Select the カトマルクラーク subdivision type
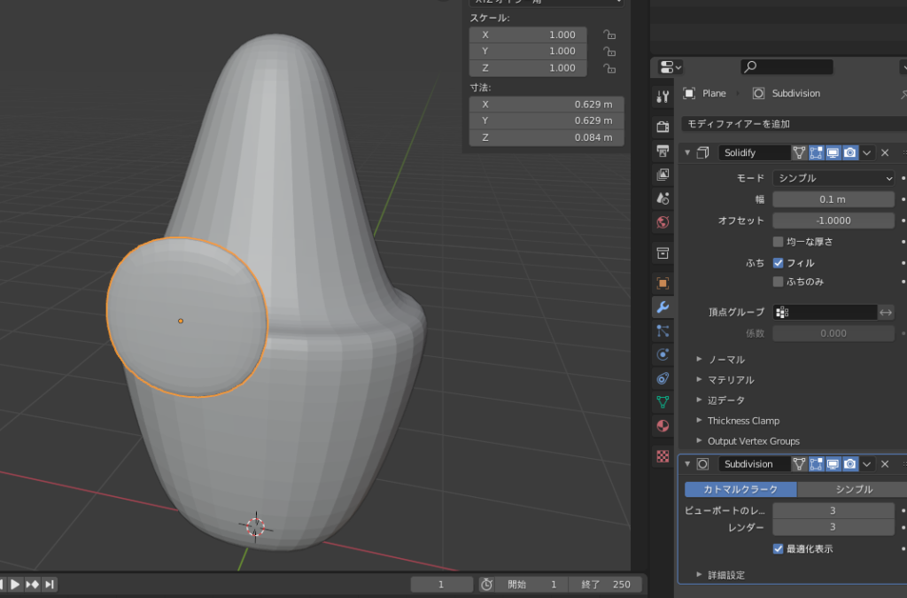907x598 pixels. (740, 489)
